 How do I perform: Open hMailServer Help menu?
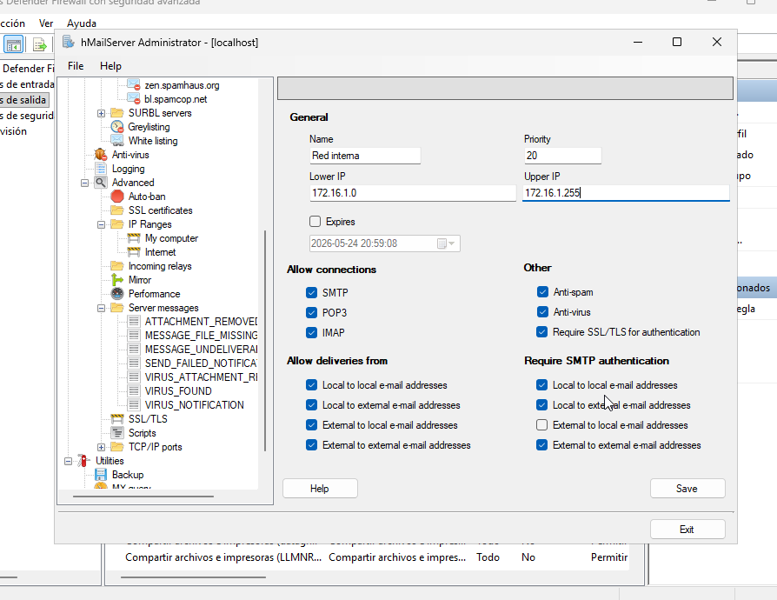tap(110, 66)
